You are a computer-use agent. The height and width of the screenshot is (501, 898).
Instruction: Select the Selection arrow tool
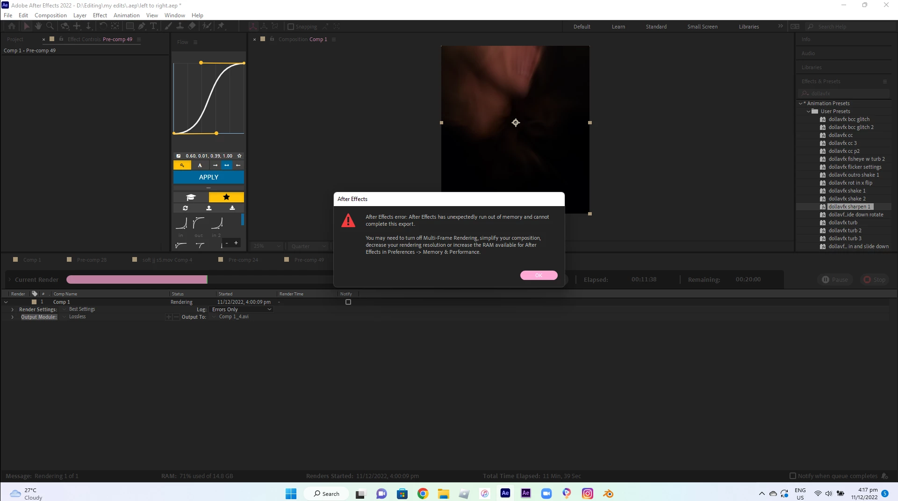[27, 27]
